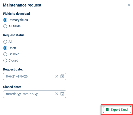Click the Export Excel button
Screen dimensions: 133x115
117,109
